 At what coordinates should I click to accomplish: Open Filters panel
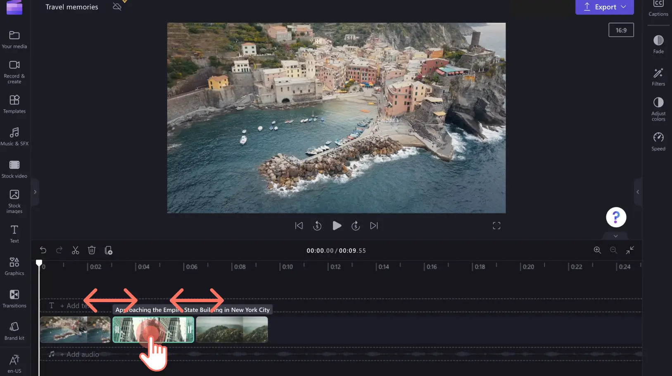coord(658,77)
